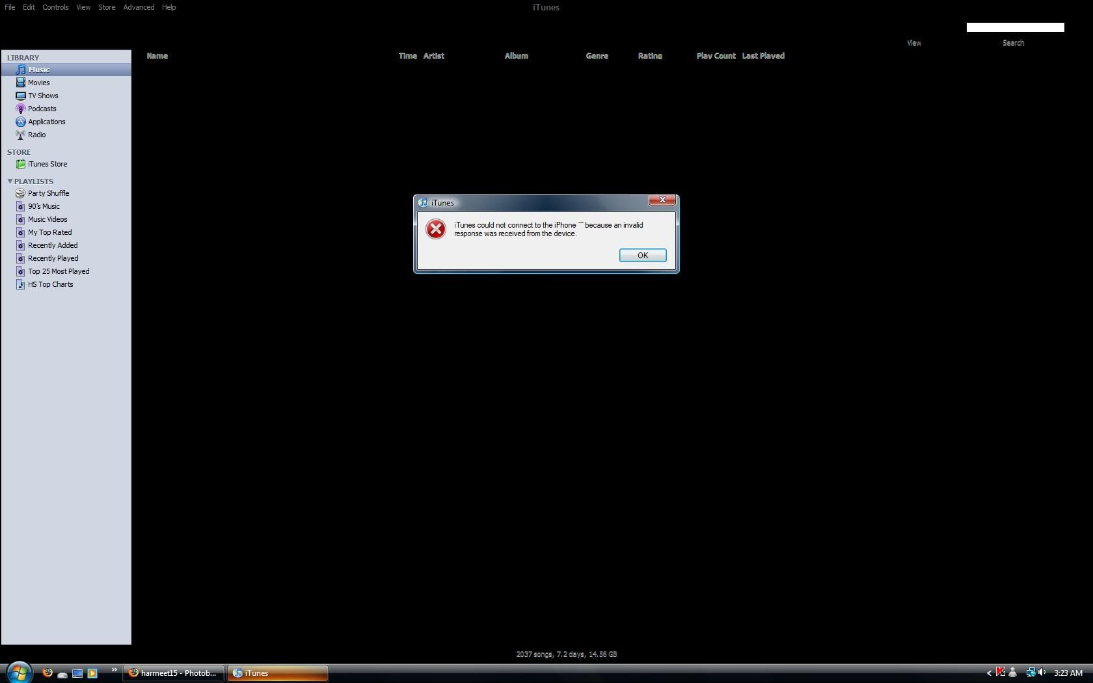Screen dimensions: 1093x683
Task: Click the Radio tower icon
Action: [21, 135]
